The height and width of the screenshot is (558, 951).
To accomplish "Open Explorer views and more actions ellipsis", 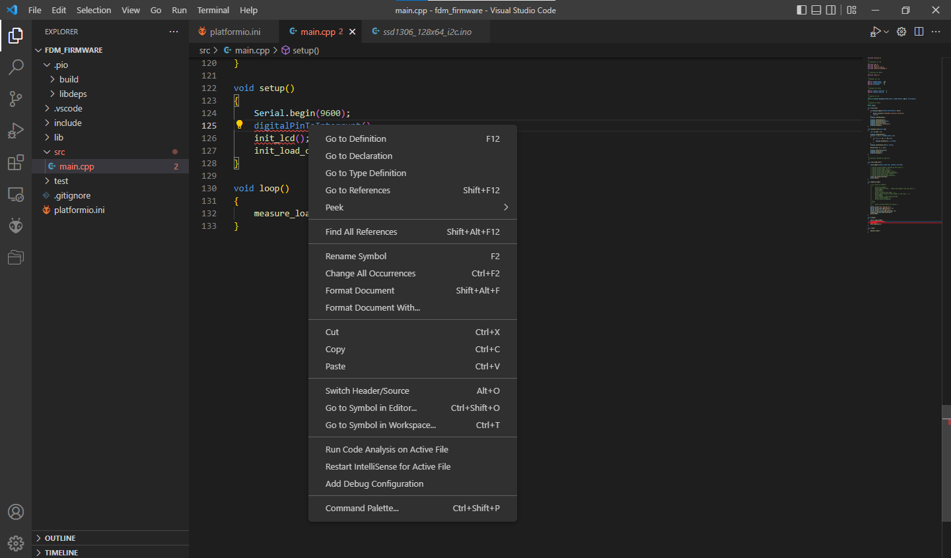I will (x=174, y=32).
